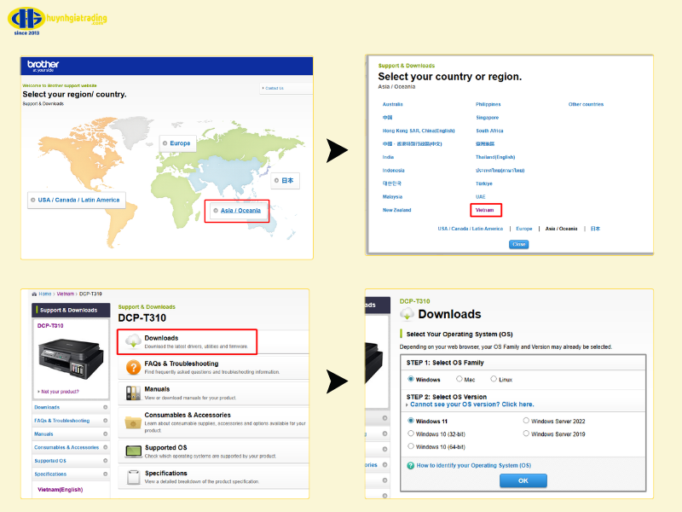682x512 pixels.
Task: Select the Supported OS laptop icon
Action: pyautogui.click(x=133, y=451)
